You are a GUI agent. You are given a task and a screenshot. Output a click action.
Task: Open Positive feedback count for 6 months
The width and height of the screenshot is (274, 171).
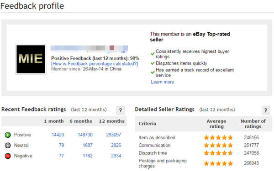pos(85,135)
